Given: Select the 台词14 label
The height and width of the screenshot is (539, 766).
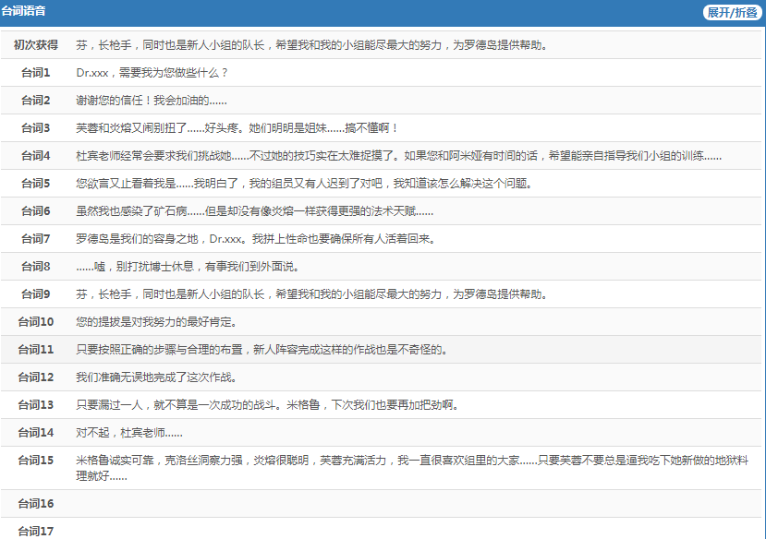Looking at the screenshot, I should 36,433.
